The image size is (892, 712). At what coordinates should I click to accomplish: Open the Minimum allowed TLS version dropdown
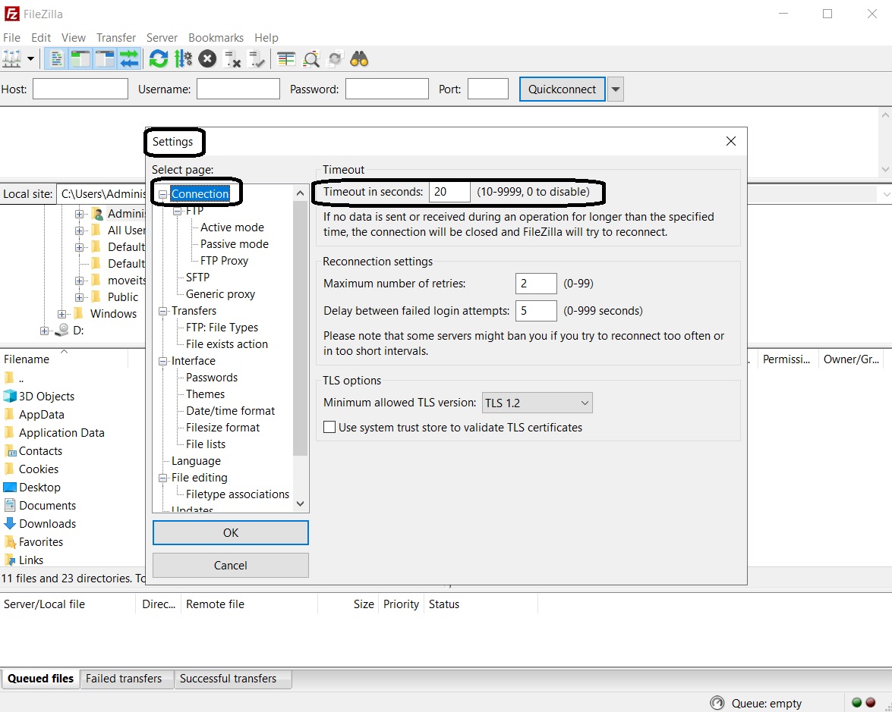(x=585, y=403)
